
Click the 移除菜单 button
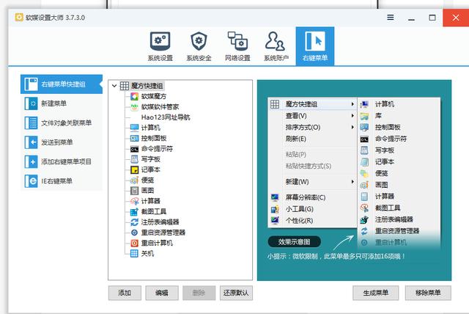tap(428, 293)
